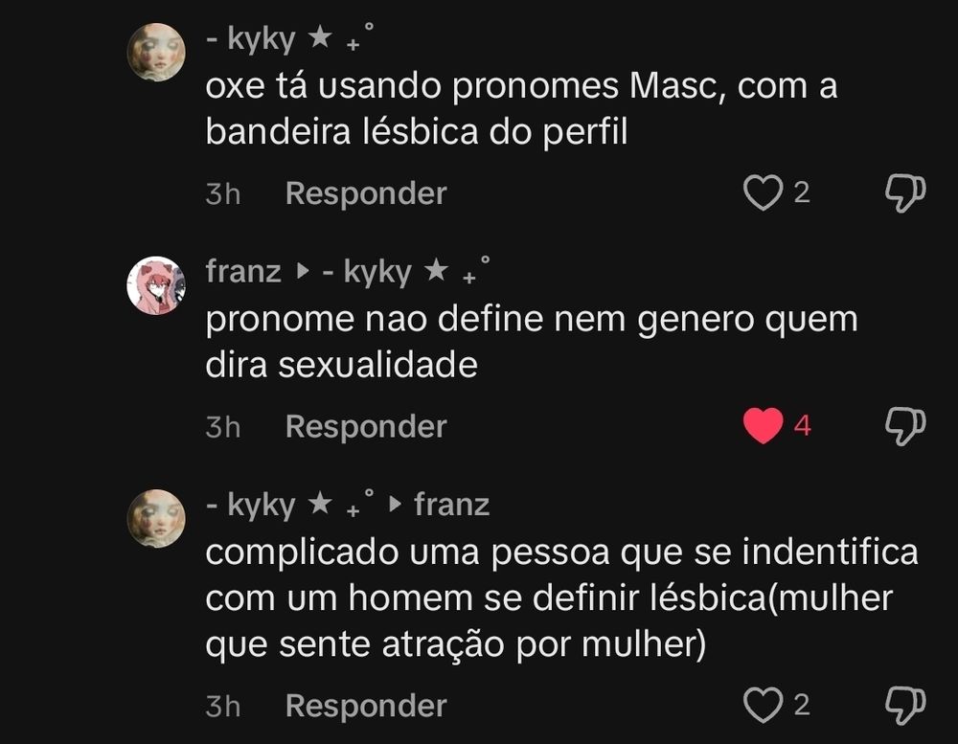Open franz username on second comment
The image size is (958, 744).
[x=243, y=271]
